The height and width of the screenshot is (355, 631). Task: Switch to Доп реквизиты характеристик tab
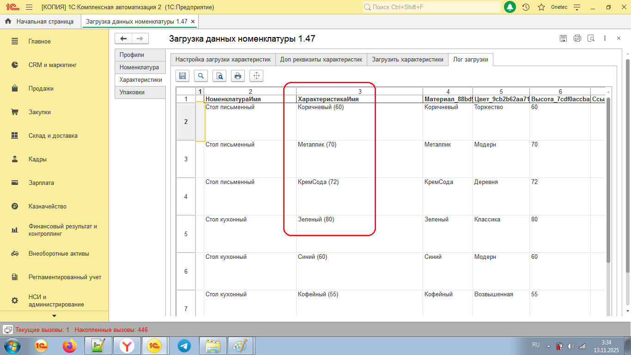[321, 60]
